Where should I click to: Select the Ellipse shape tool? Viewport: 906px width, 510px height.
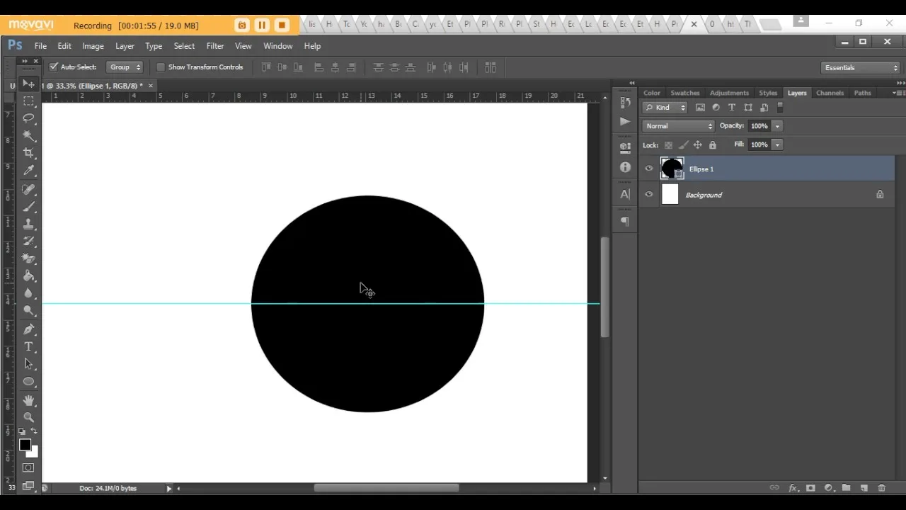28,381
